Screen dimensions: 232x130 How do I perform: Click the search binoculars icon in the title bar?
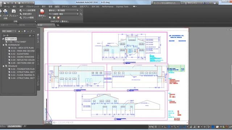pos(182,3)
